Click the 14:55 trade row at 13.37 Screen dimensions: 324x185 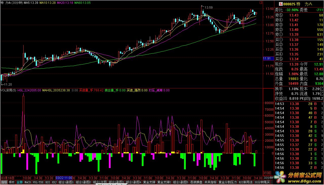(x=299, y=145)
